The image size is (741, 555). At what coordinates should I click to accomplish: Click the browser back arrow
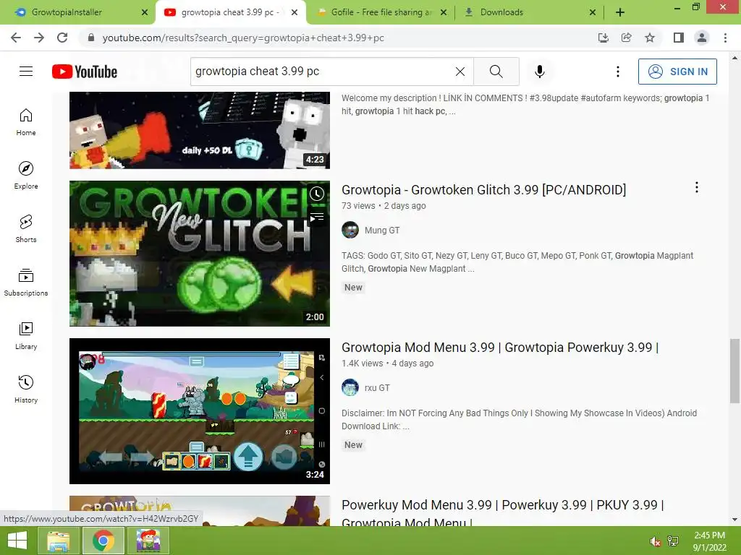tap(16, 38)
